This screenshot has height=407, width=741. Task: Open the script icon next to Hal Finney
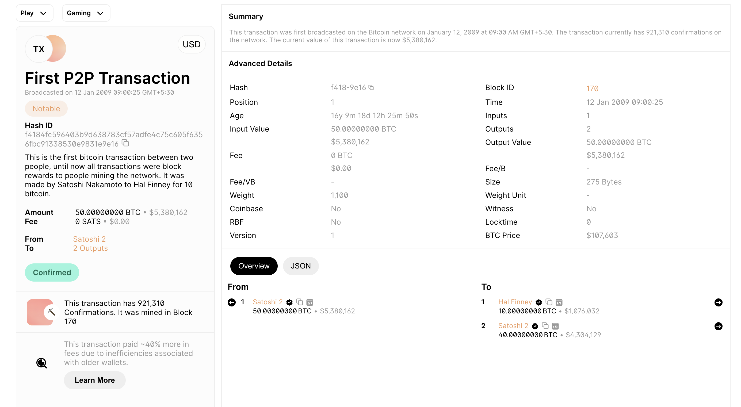(559, 302)
